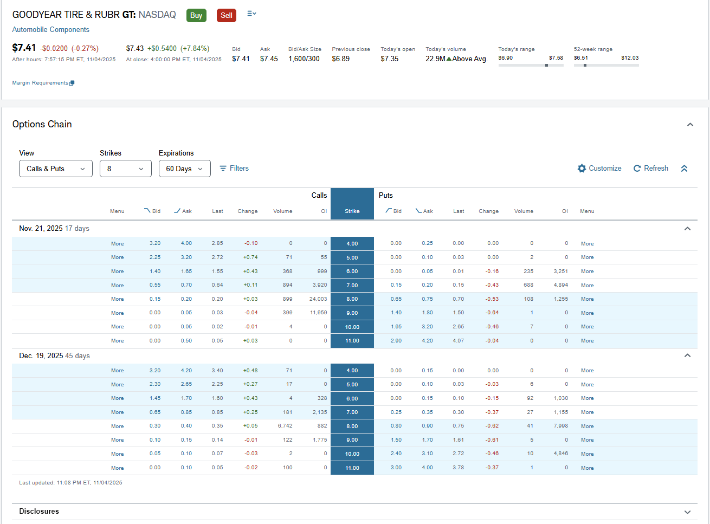Expand the Disclosures section
The image size is (710, 524).
tap(687, 512)
